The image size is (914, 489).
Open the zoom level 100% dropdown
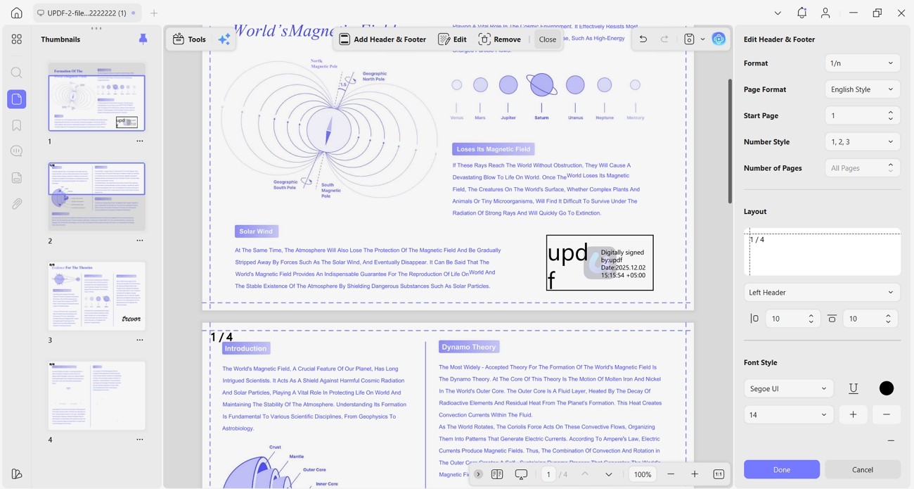643,474
